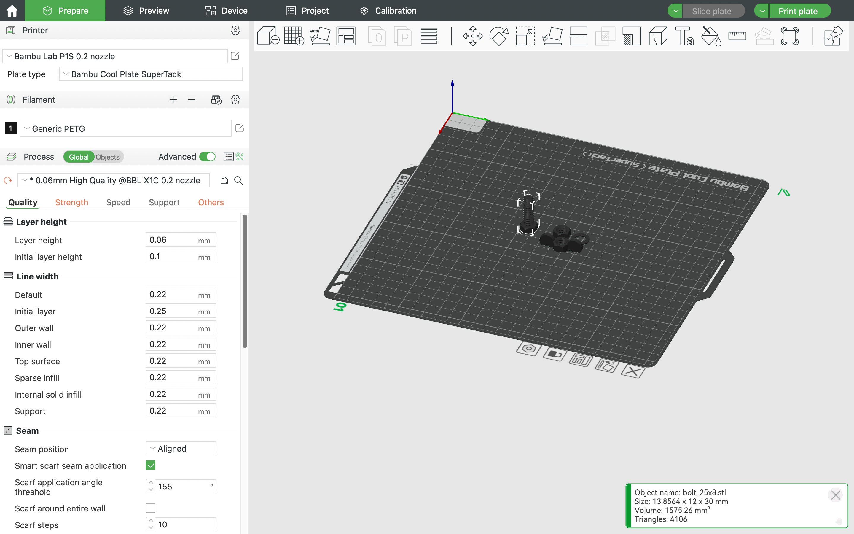Disable Smart scarf seam application
Image resolution: width=854 pixels, height=534 pixels.
point(151,465)
